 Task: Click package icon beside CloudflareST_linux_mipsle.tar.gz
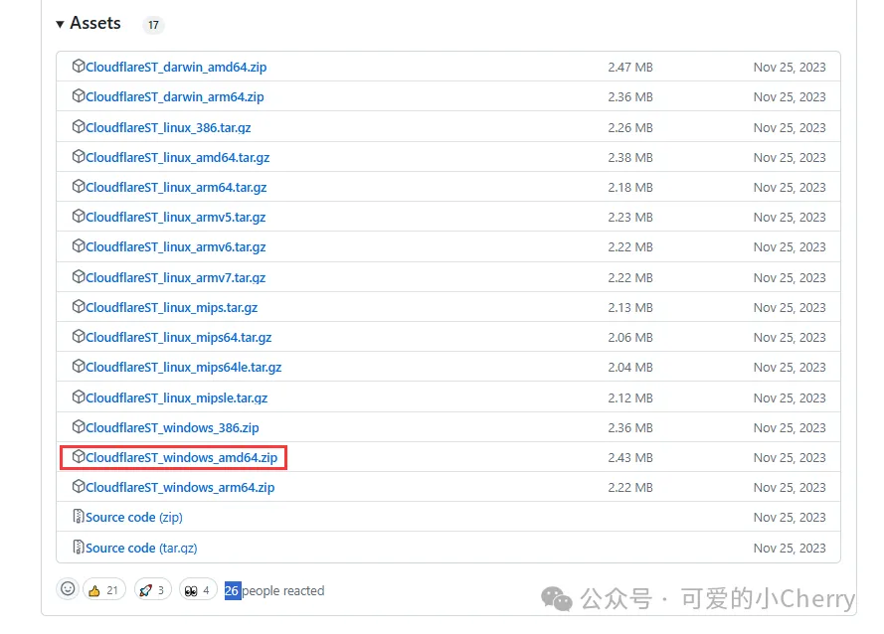79,396
